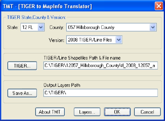Click the 2008 TIGER/Line Files version field

click(x=91, y=39)
